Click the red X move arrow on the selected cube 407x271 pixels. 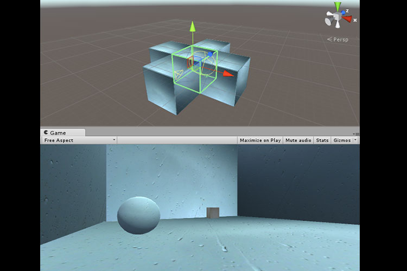229,73
